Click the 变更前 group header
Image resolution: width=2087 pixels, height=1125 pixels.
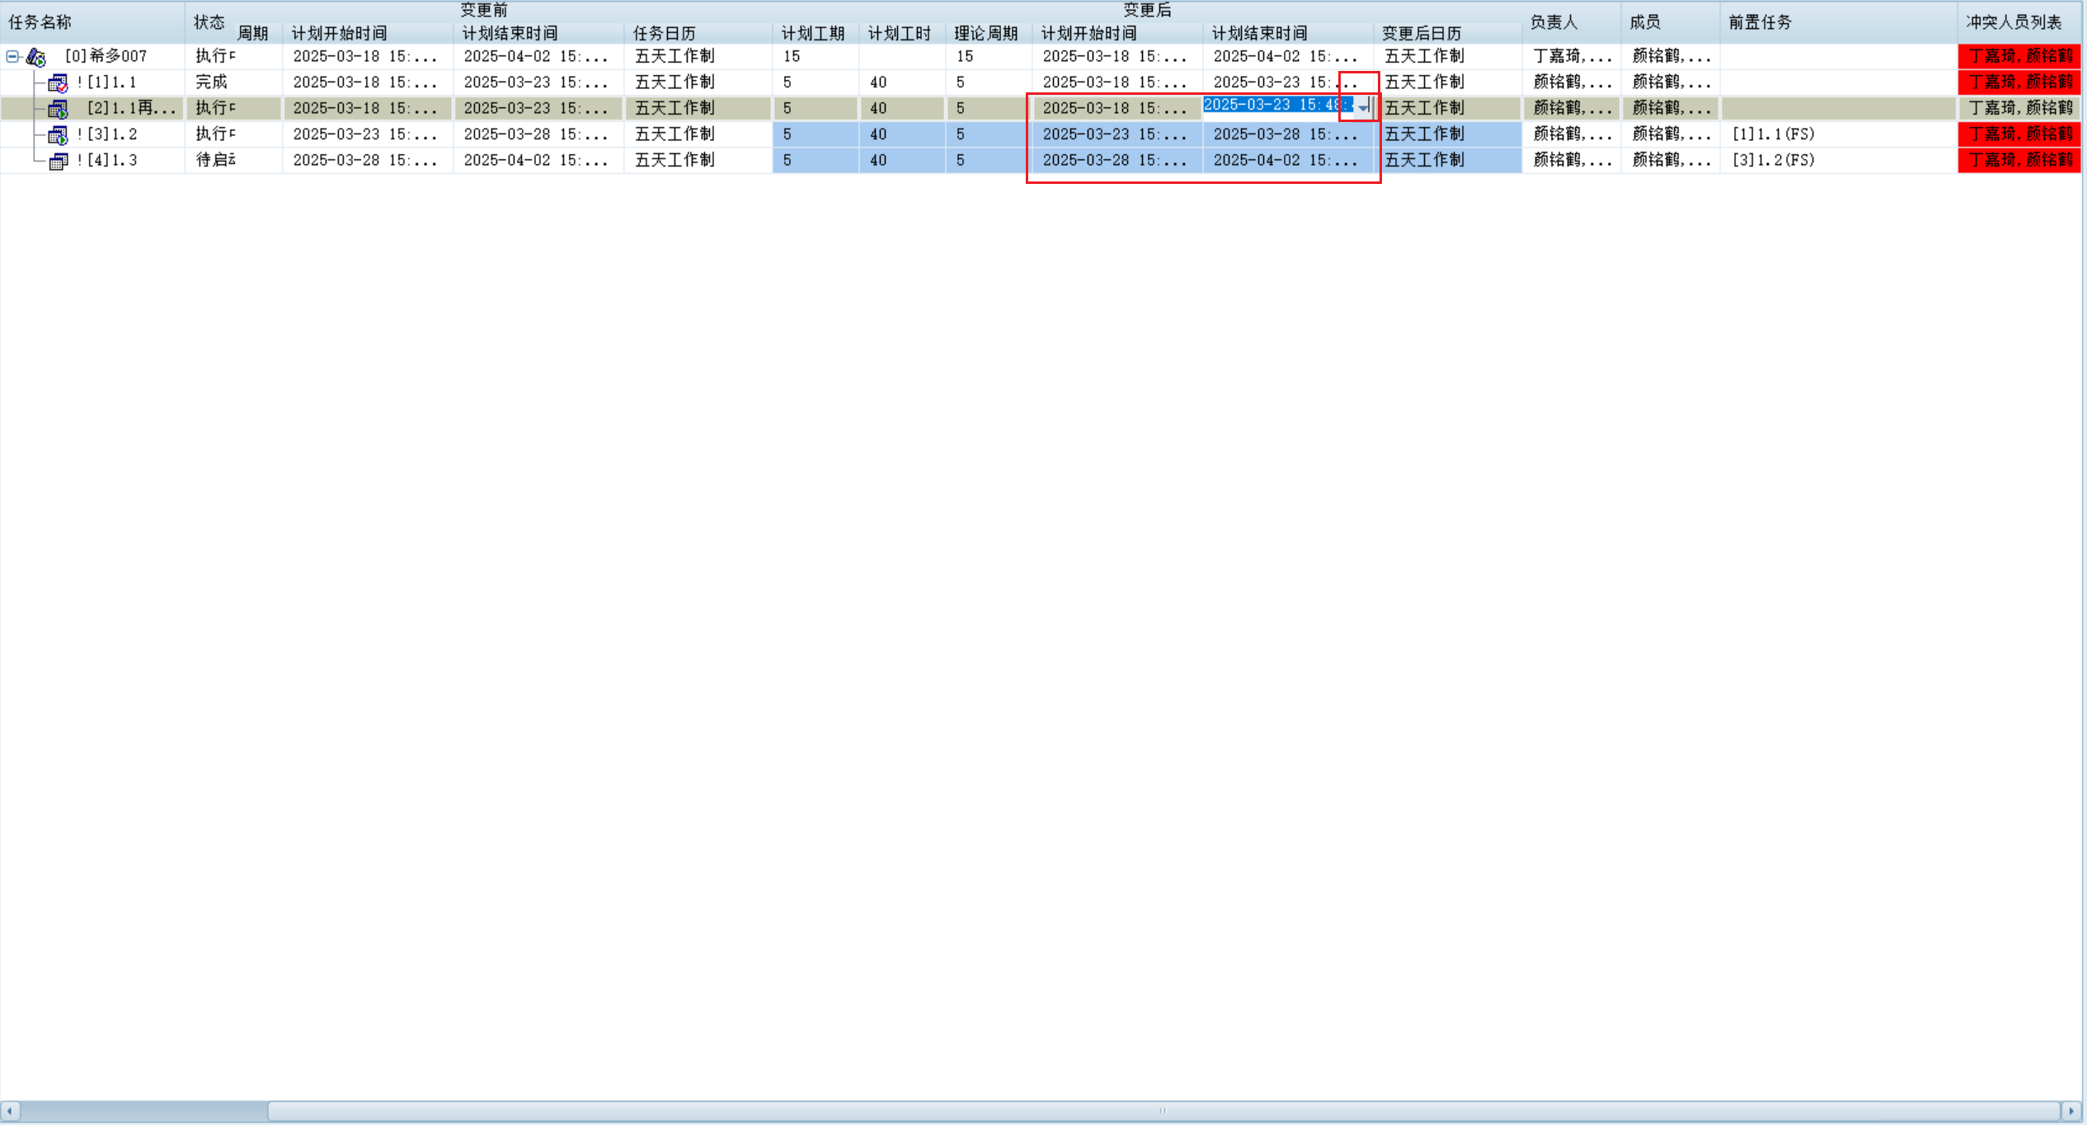pyautogui.click(x=484, y=11)
